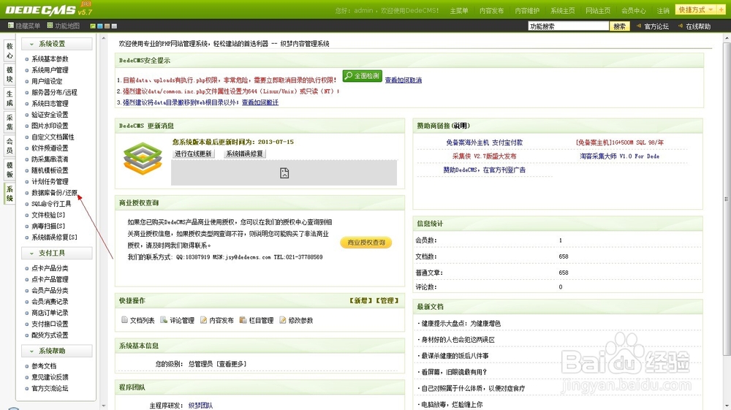Open 图片水印设置 in sidebar

click(50, 126)
